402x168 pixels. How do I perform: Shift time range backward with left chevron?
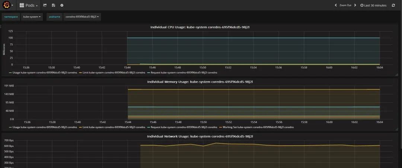point(336,5)
